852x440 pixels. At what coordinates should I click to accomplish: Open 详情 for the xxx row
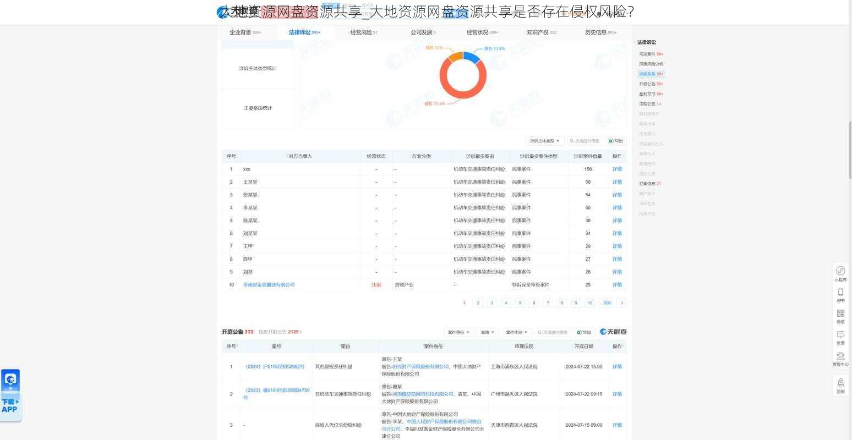coord(617,169)
